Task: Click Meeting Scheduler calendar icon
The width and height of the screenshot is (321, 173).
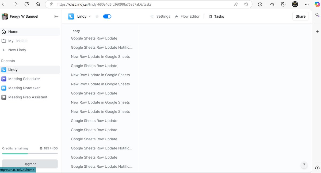Action: pos(4,79)
